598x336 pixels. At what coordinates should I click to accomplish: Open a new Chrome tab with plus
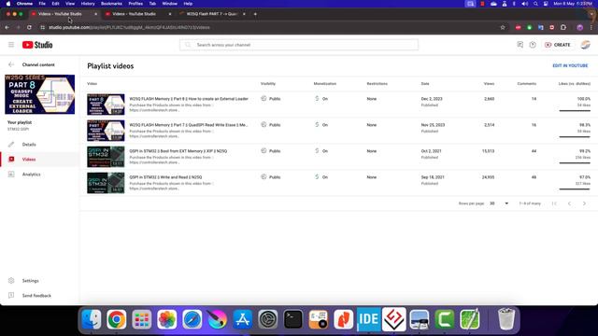[x=255, y=14]
